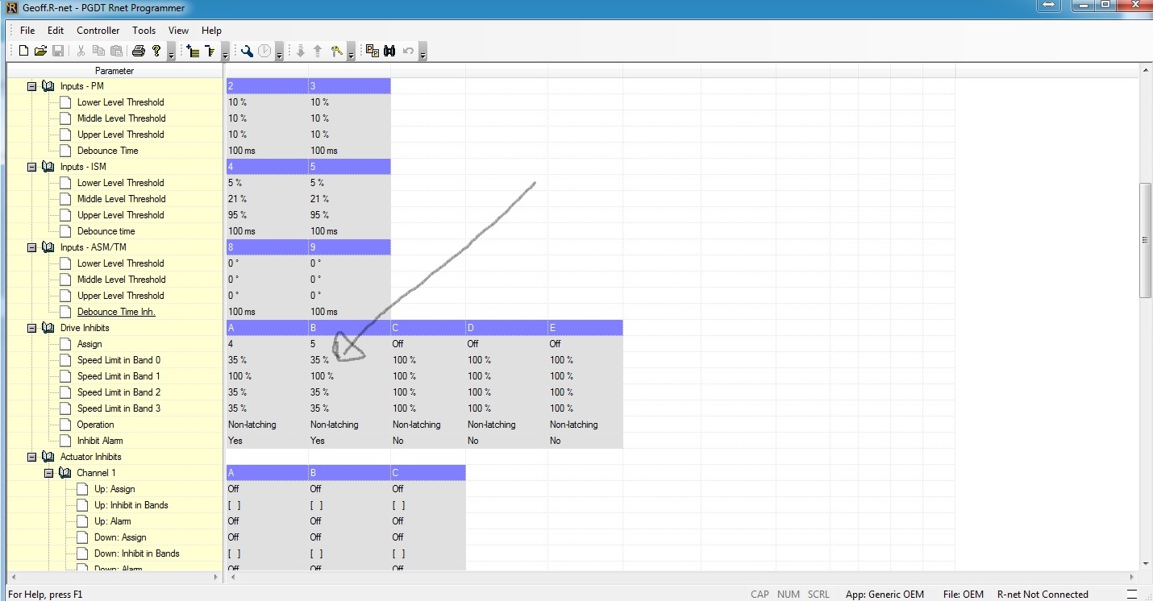Click the binoculars find icon
Screen dimensions: 1153x601
pos(389,51)
